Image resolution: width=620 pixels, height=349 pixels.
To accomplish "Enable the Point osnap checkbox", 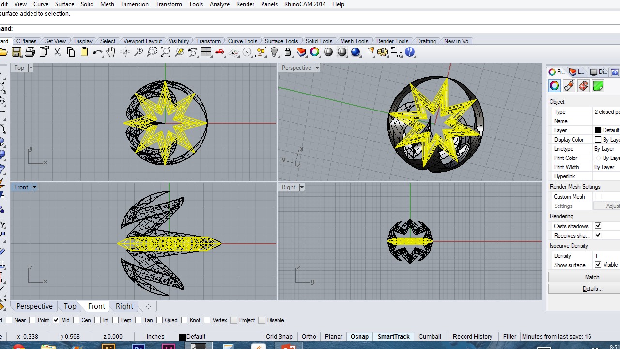I will pos(32,320).
